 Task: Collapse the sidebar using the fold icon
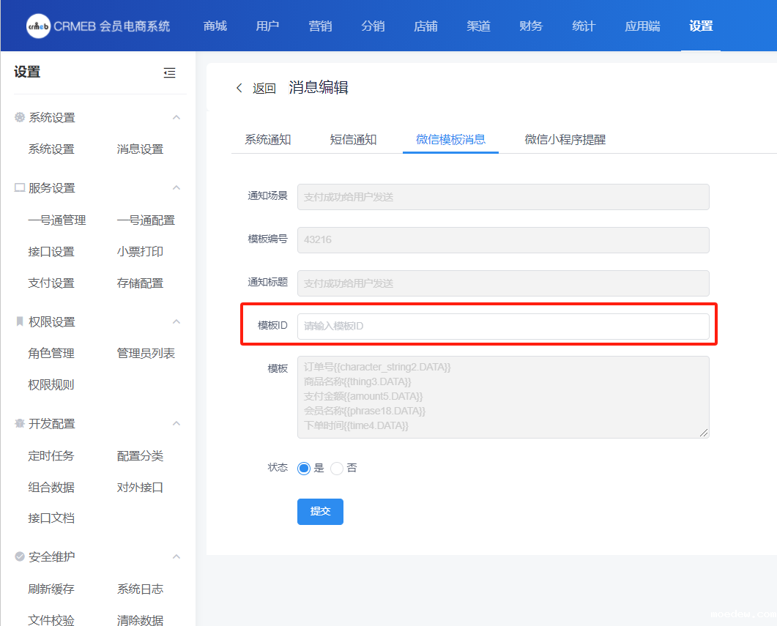point(169,72)
